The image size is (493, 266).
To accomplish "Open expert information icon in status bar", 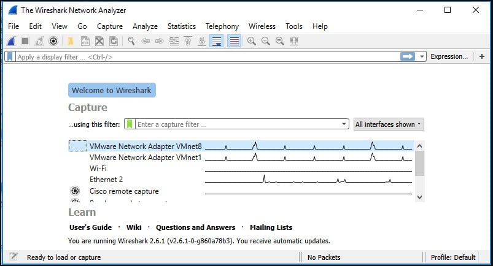I will [14, 257].
